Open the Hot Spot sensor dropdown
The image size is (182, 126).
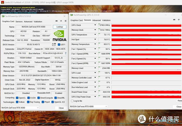(95, 39)
